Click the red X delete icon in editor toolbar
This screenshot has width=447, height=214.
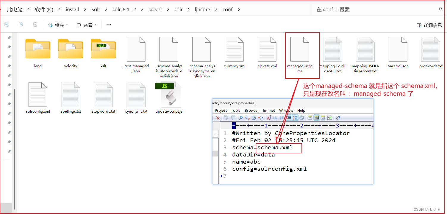[x=218, y=118]
